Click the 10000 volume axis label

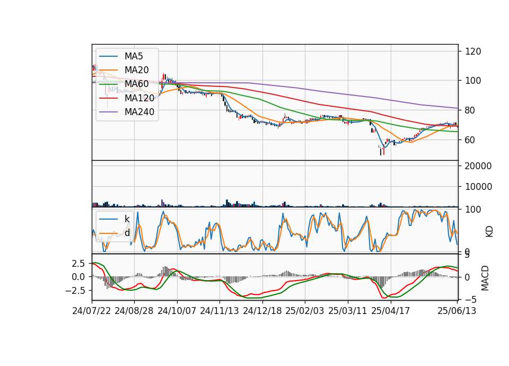tap(478, 187)
